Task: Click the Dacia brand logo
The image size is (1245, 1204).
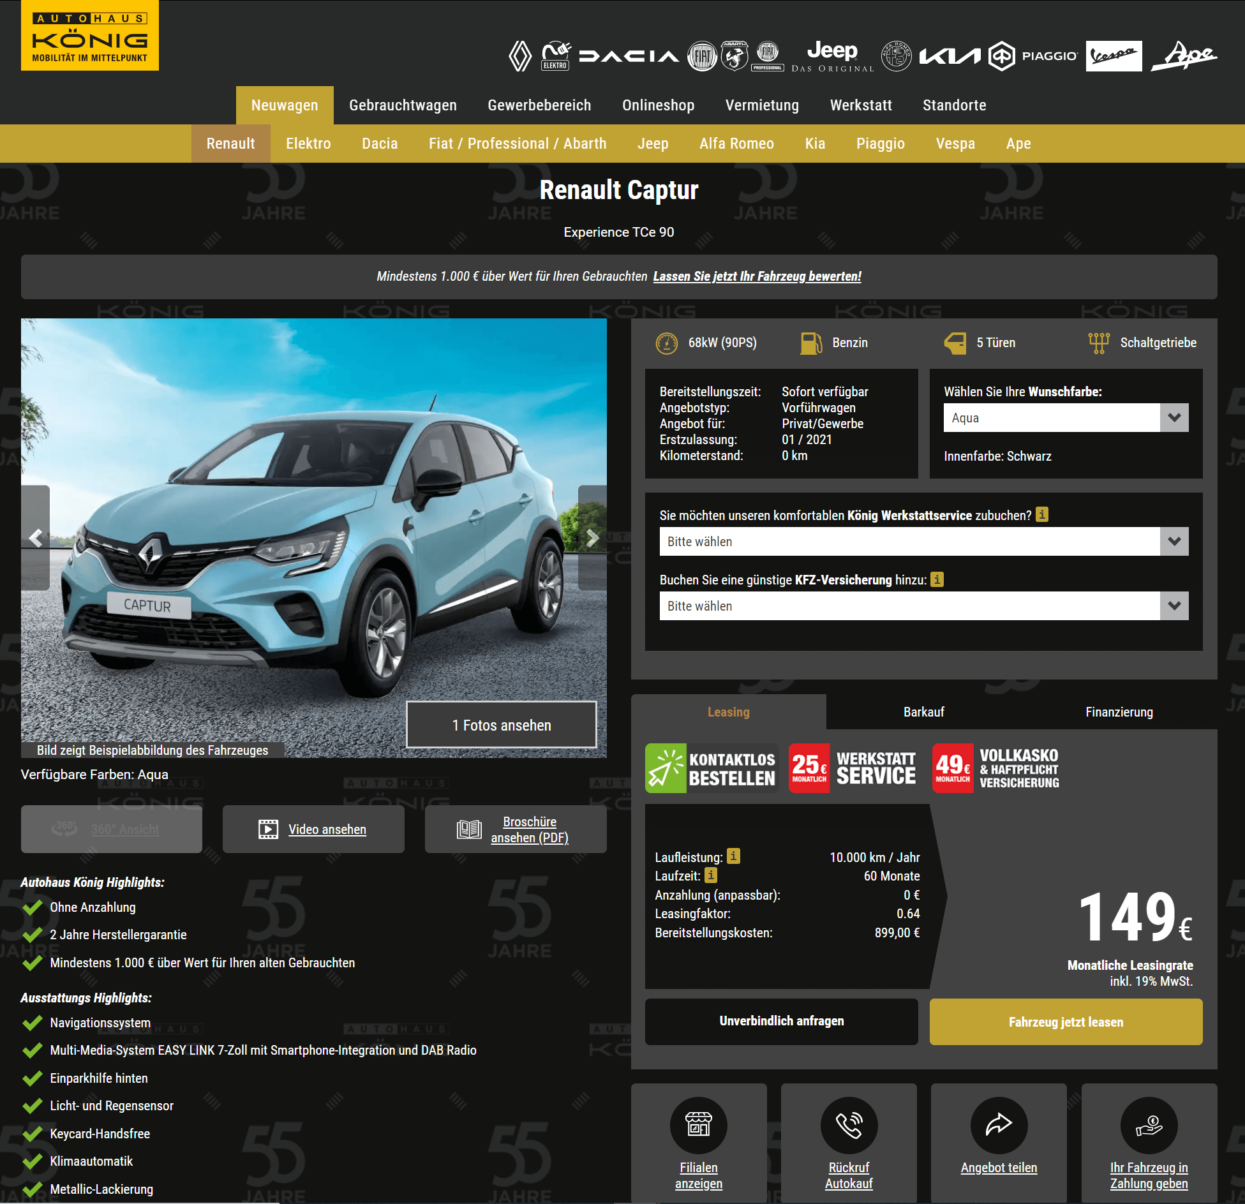Action: [629, 56]
